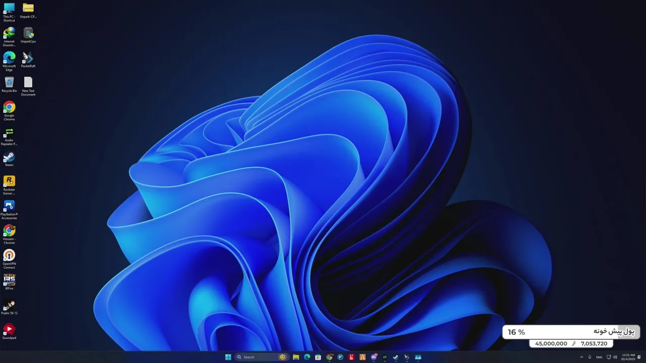Screen dimensions: 646x363
Task: Select the Internet Download Manager desktop icon
Action: coord(9,37)
